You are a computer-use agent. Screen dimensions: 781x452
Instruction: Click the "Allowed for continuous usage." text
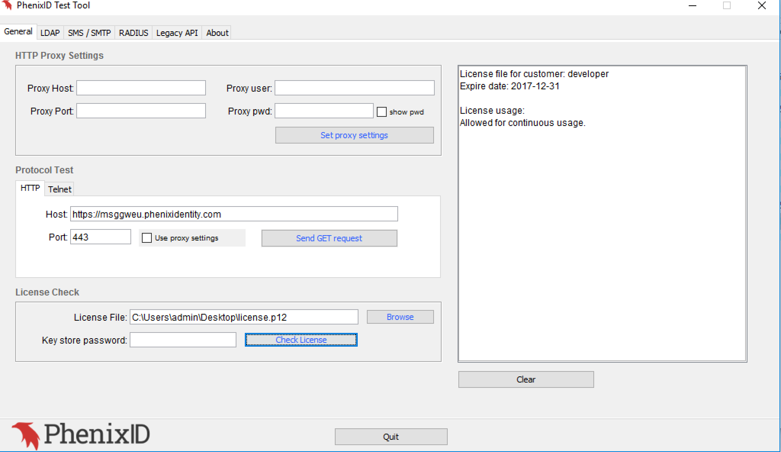click(x=522, y=123)
